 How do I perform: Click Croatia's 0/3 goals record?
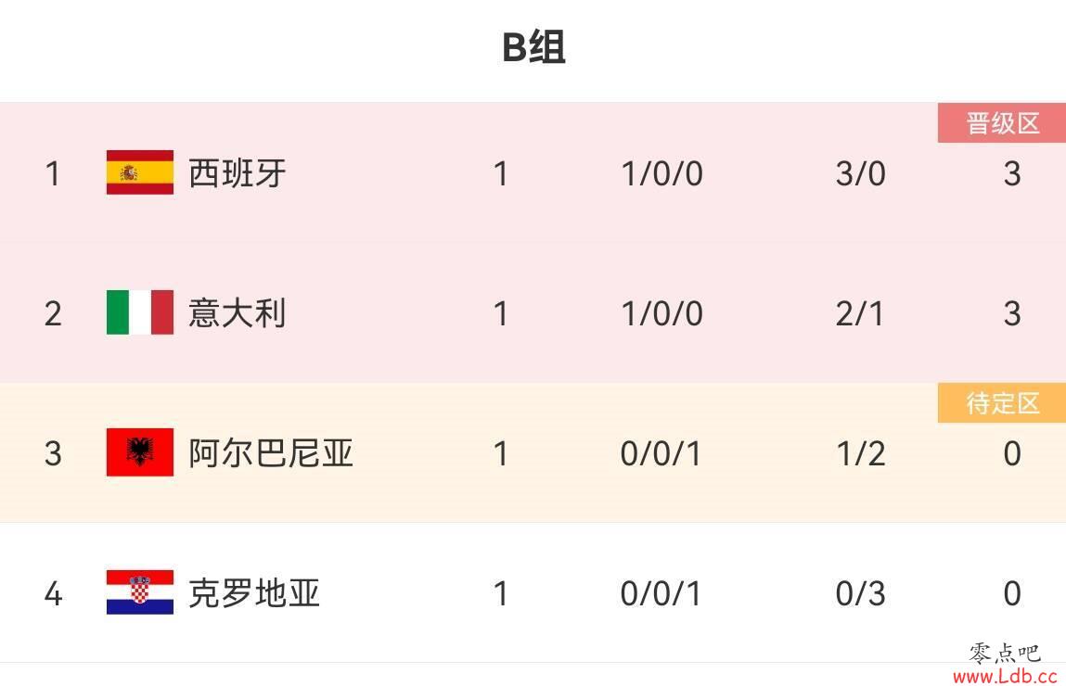click(861, 593)
